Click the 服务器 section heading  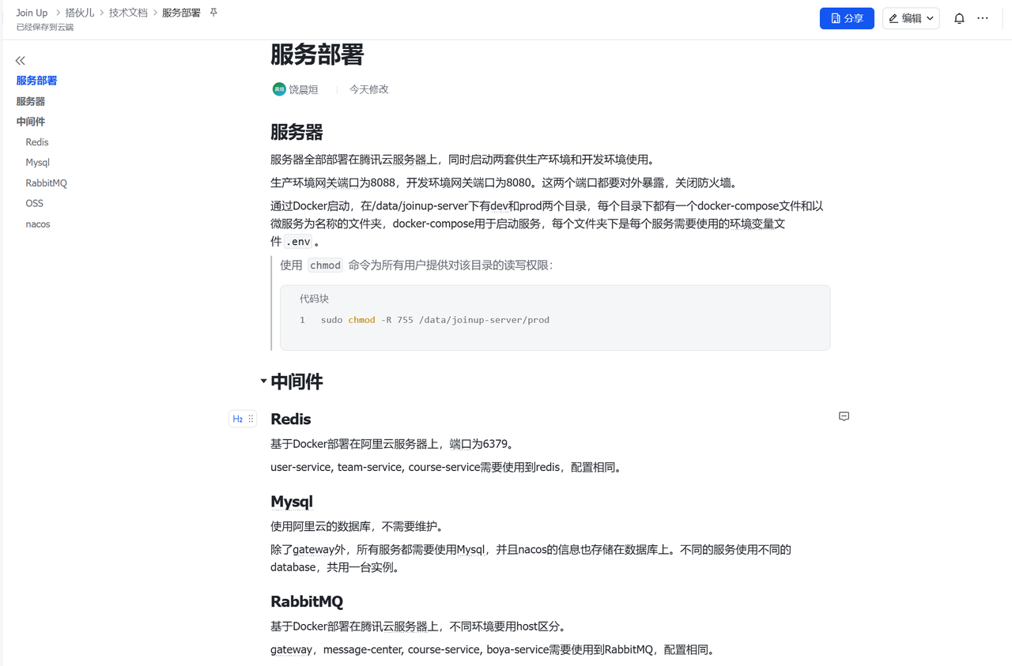click(x=296, y=132)
